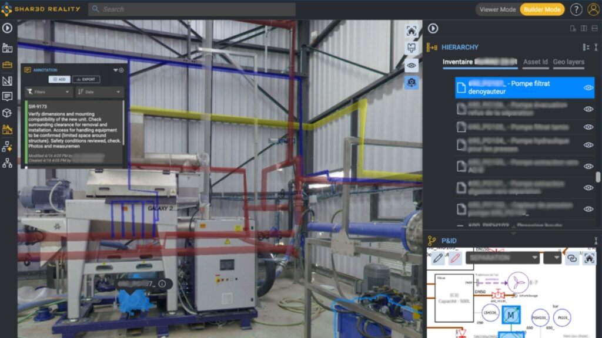This screenshot has height=338, width=602.
Task: Open the org-tree hierarchy sidebar icon
Action: click(7, 163)
